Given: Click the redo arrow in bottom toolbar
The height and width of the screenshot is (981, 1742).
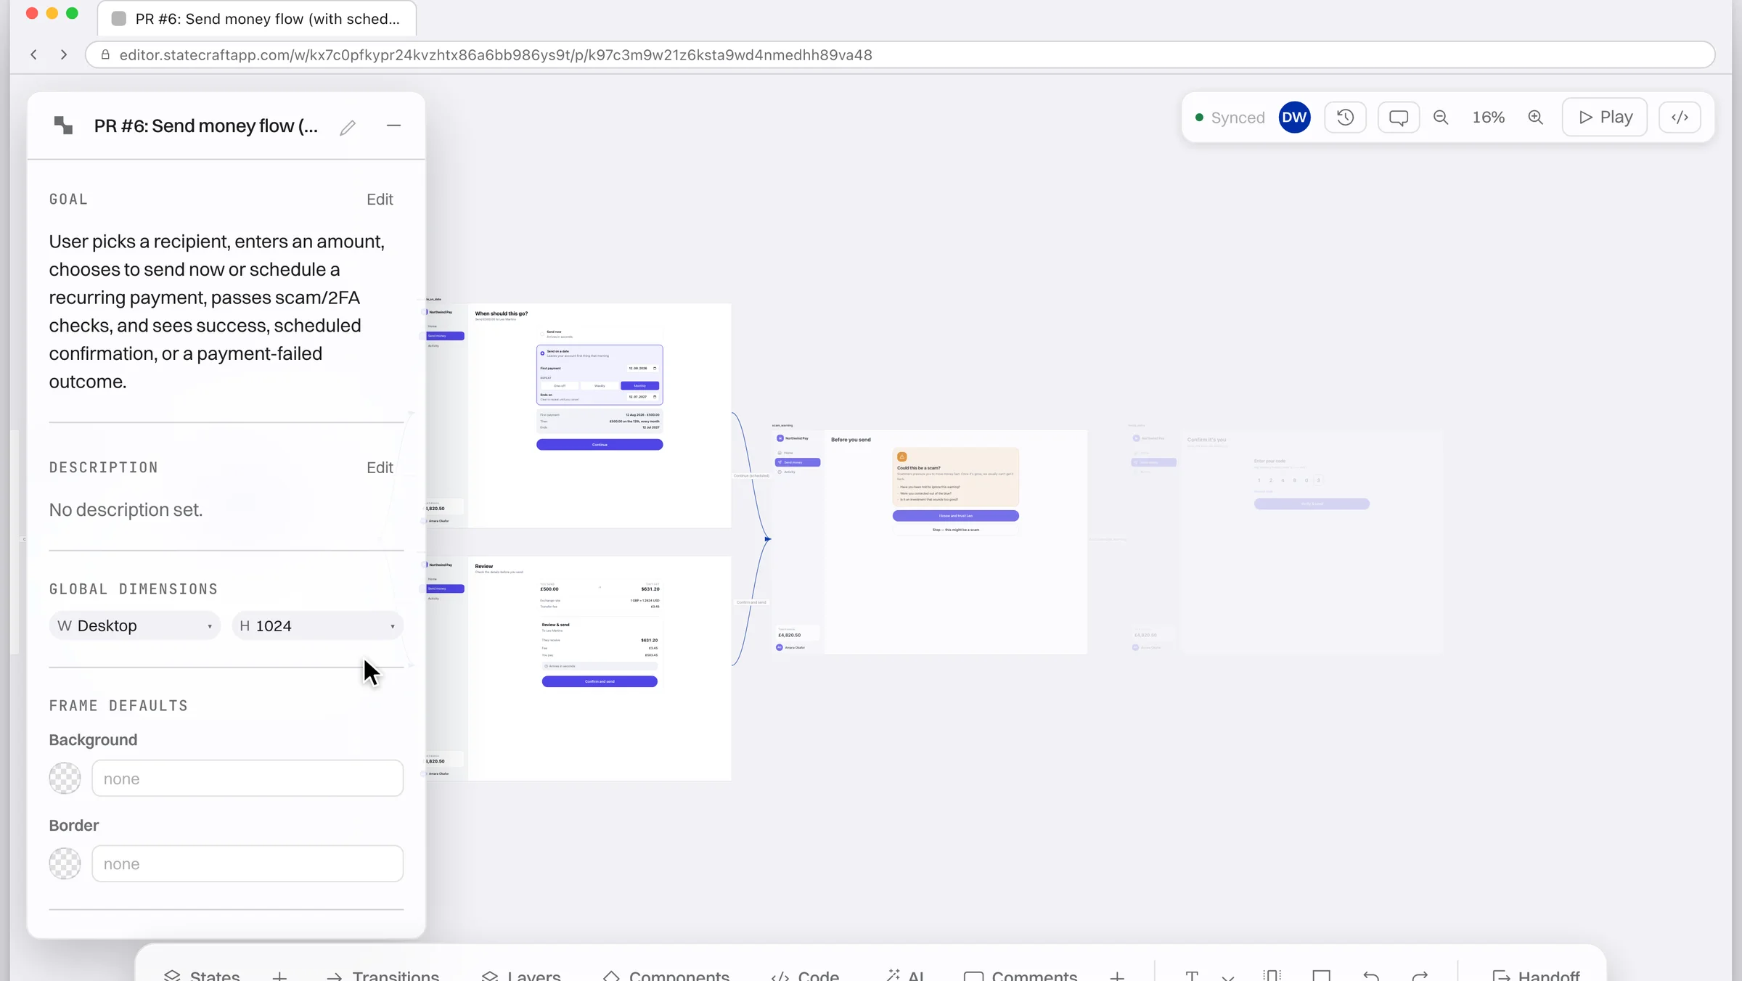Looking at the screenshot, I should (1420, 975).
